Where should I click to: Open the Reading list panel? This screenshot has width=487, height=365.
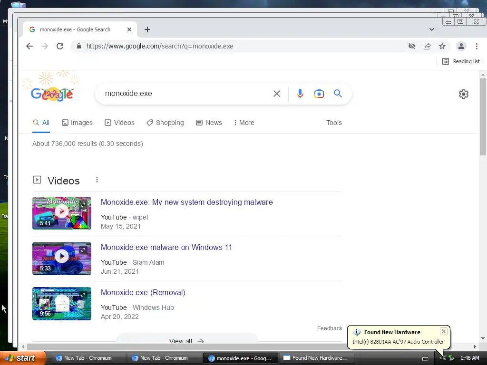[461, 61]
